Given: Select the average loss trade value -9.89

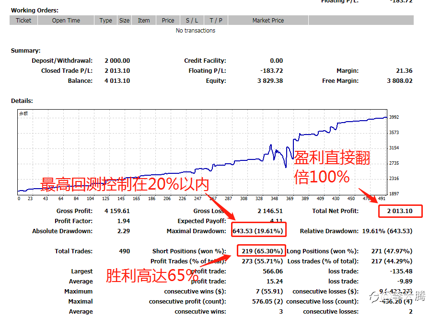Looking at the screenshot, I should pyautogui.click(x=405, y=282).
